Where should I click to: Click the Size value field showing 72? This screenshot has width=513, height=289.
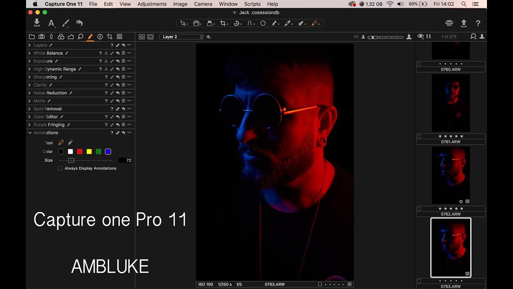tap(125, 160)
